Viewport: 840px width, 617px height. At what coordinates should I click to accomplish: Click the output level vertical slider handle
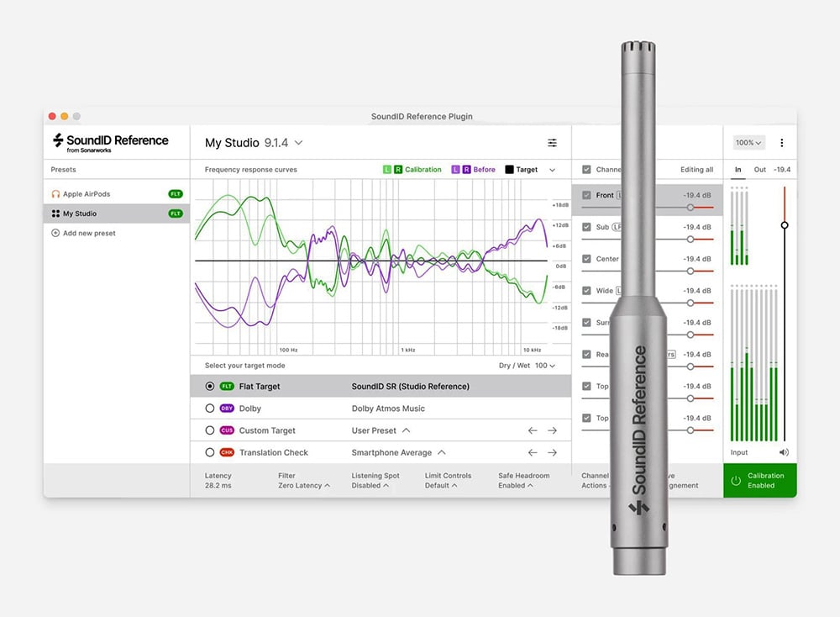pos(785,225)
